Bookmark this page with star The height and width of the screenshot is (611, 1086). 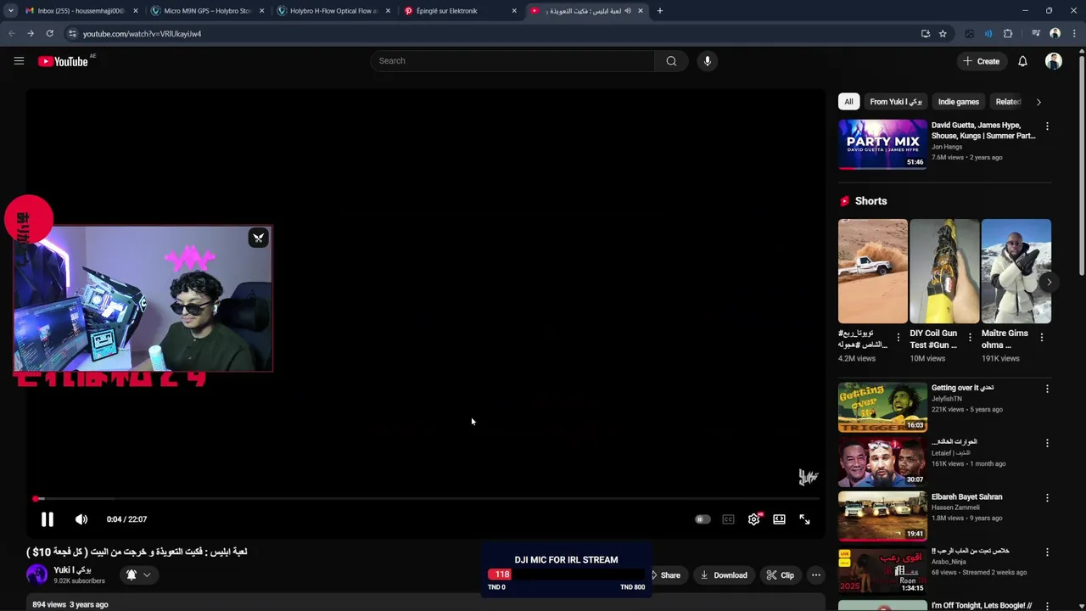point(943,34)
